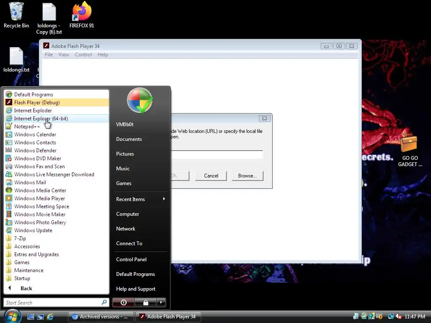
Task: Open Windows Meeting Space
Action: (57, 206)
